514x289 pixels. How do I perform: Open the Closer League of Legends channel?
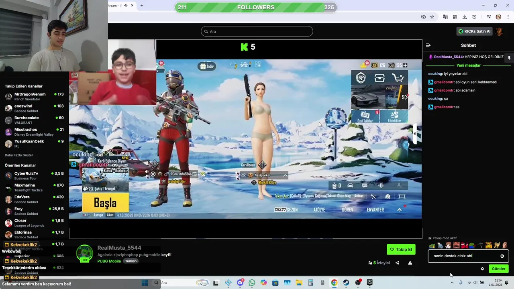34,223
